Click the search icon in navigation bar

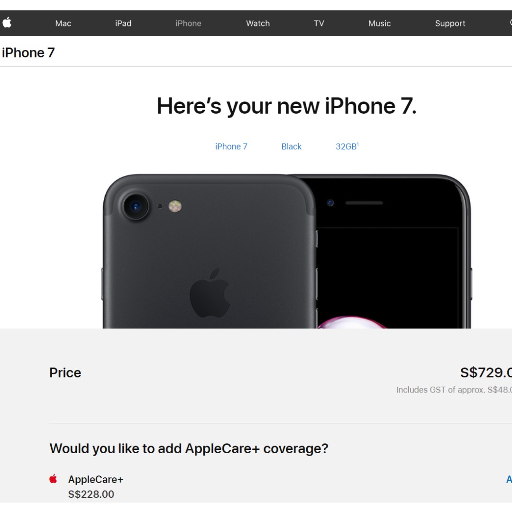[511, 23]
